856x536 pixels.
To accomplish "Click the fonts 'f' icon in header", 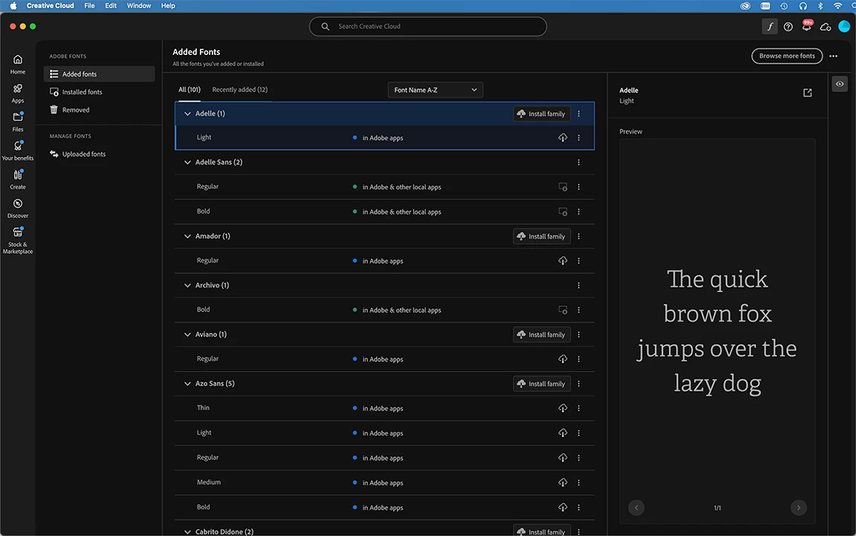I will tap(770, 26).
